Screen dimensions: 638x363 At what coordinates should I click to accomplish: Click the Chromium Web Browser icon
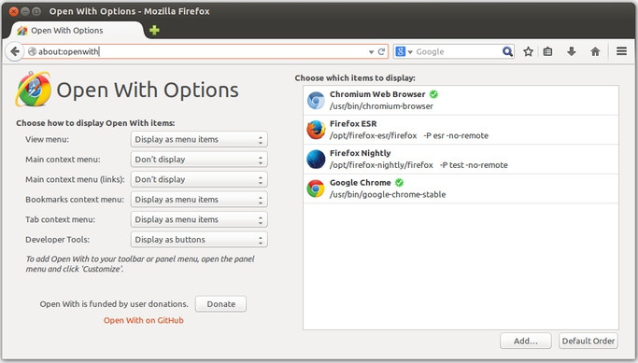pyautogui.click(x=316, y=101)
